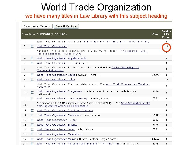Open World Trade Organization Cases link
The image size is (193, 145).
[56, 75]
